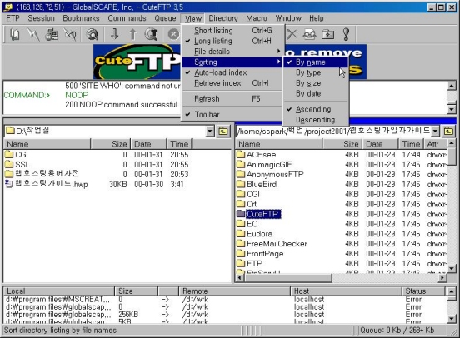Screen dimensions: 460x338
Task: Click remote pane horizontal scrollbar thumb
Action: pos(288,277)
